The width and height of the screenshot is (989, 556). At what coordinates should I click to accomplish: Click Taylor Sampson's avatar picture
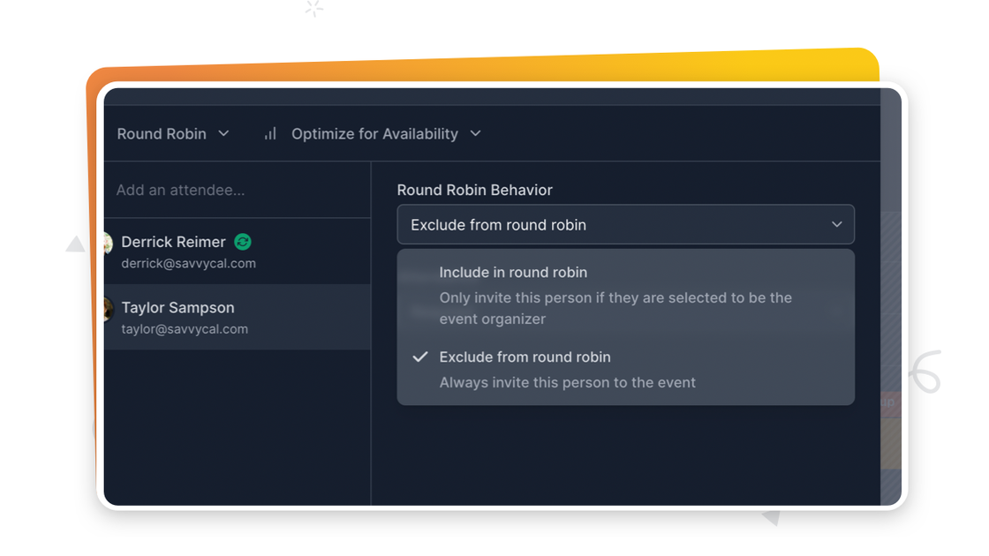tap(108, 309)
